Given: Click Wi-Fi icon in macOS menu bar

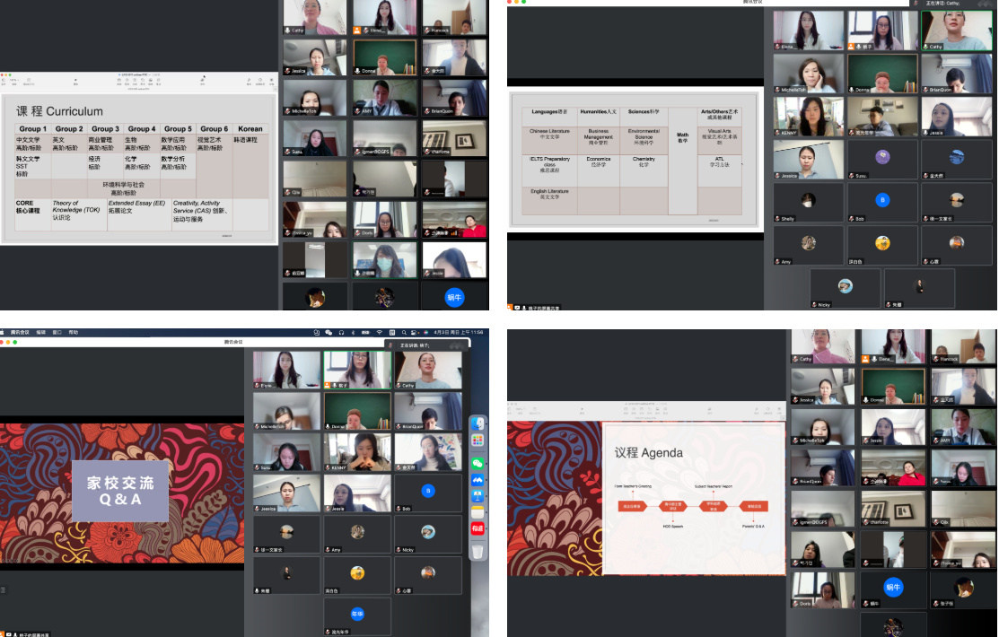Looking at the screenshot, I should (380, 333).
